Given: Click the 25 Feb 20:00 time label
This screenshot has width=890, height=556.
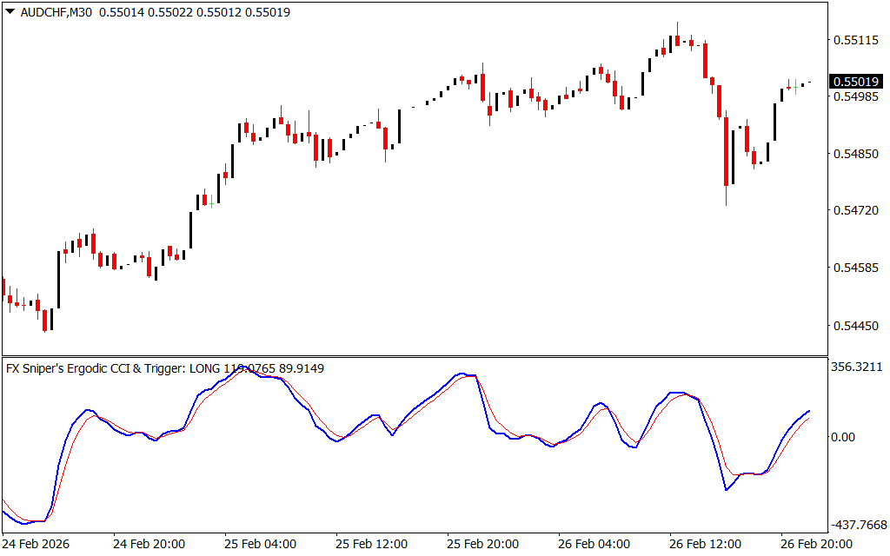Looking at the screenshot, I should tap(483, 544).
